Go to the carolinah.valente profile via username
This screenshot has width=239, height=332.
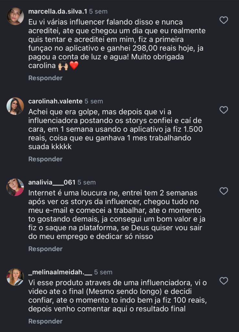pos(55,101)
